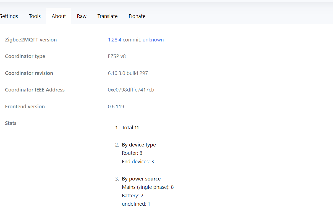Screen dimensions: 333x212
Task: Go to the Translate tab
Action: pyautogui.click(x=107, y=16)
